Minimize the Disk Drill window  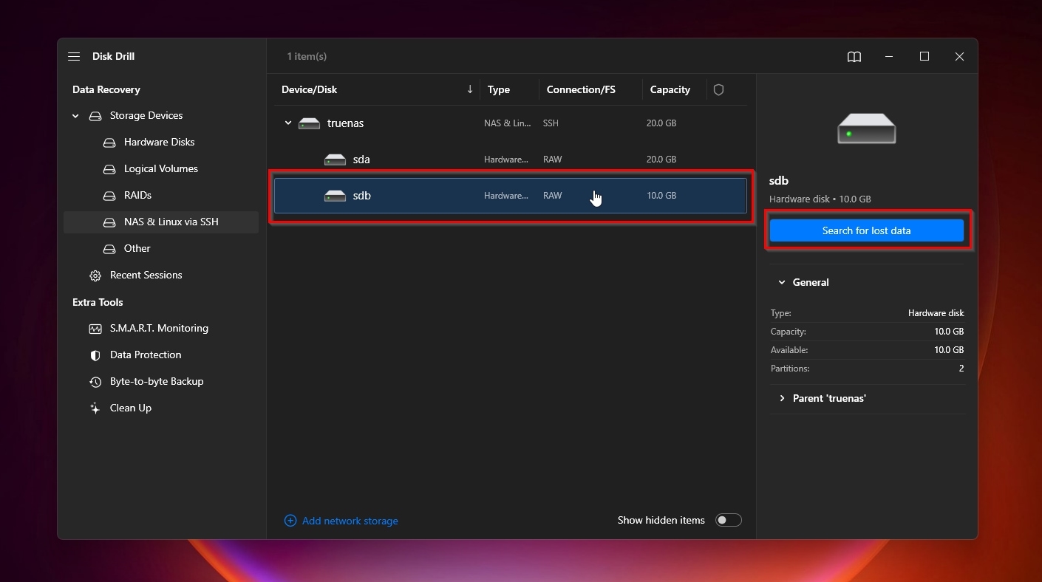[889, 56]
